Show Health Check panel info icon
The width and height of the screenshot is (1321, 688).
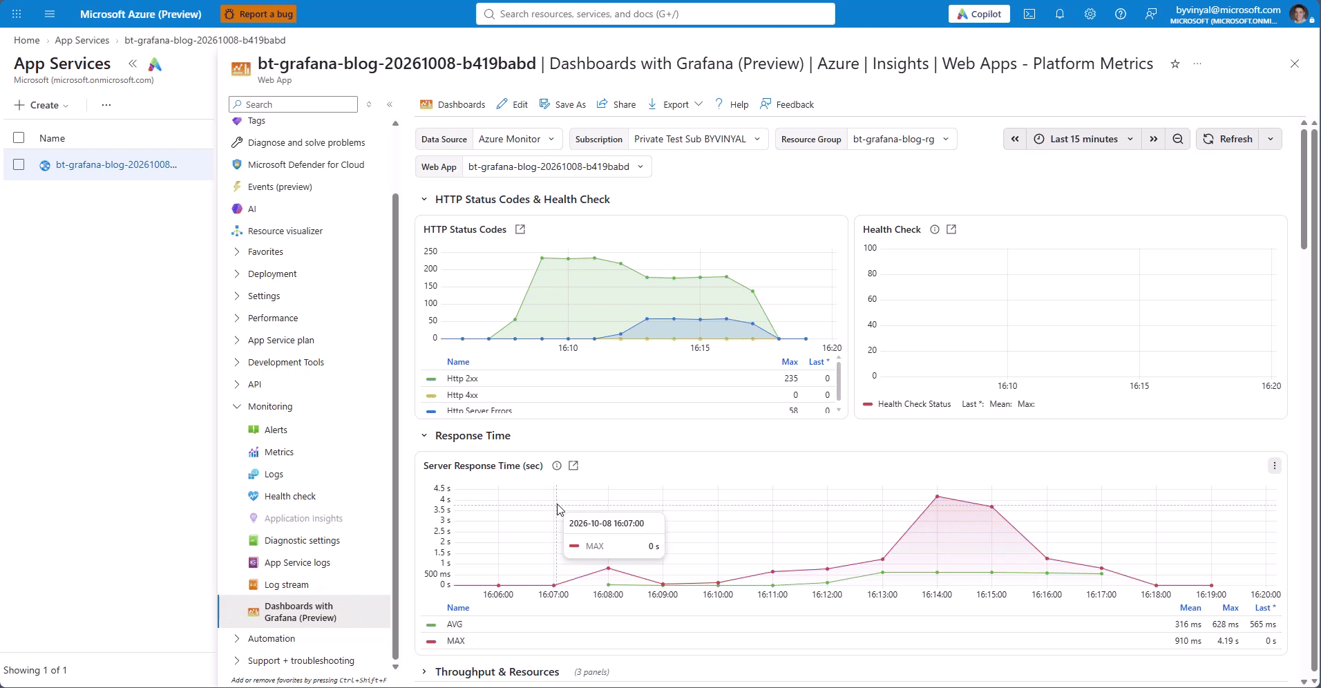pos(935,229)
